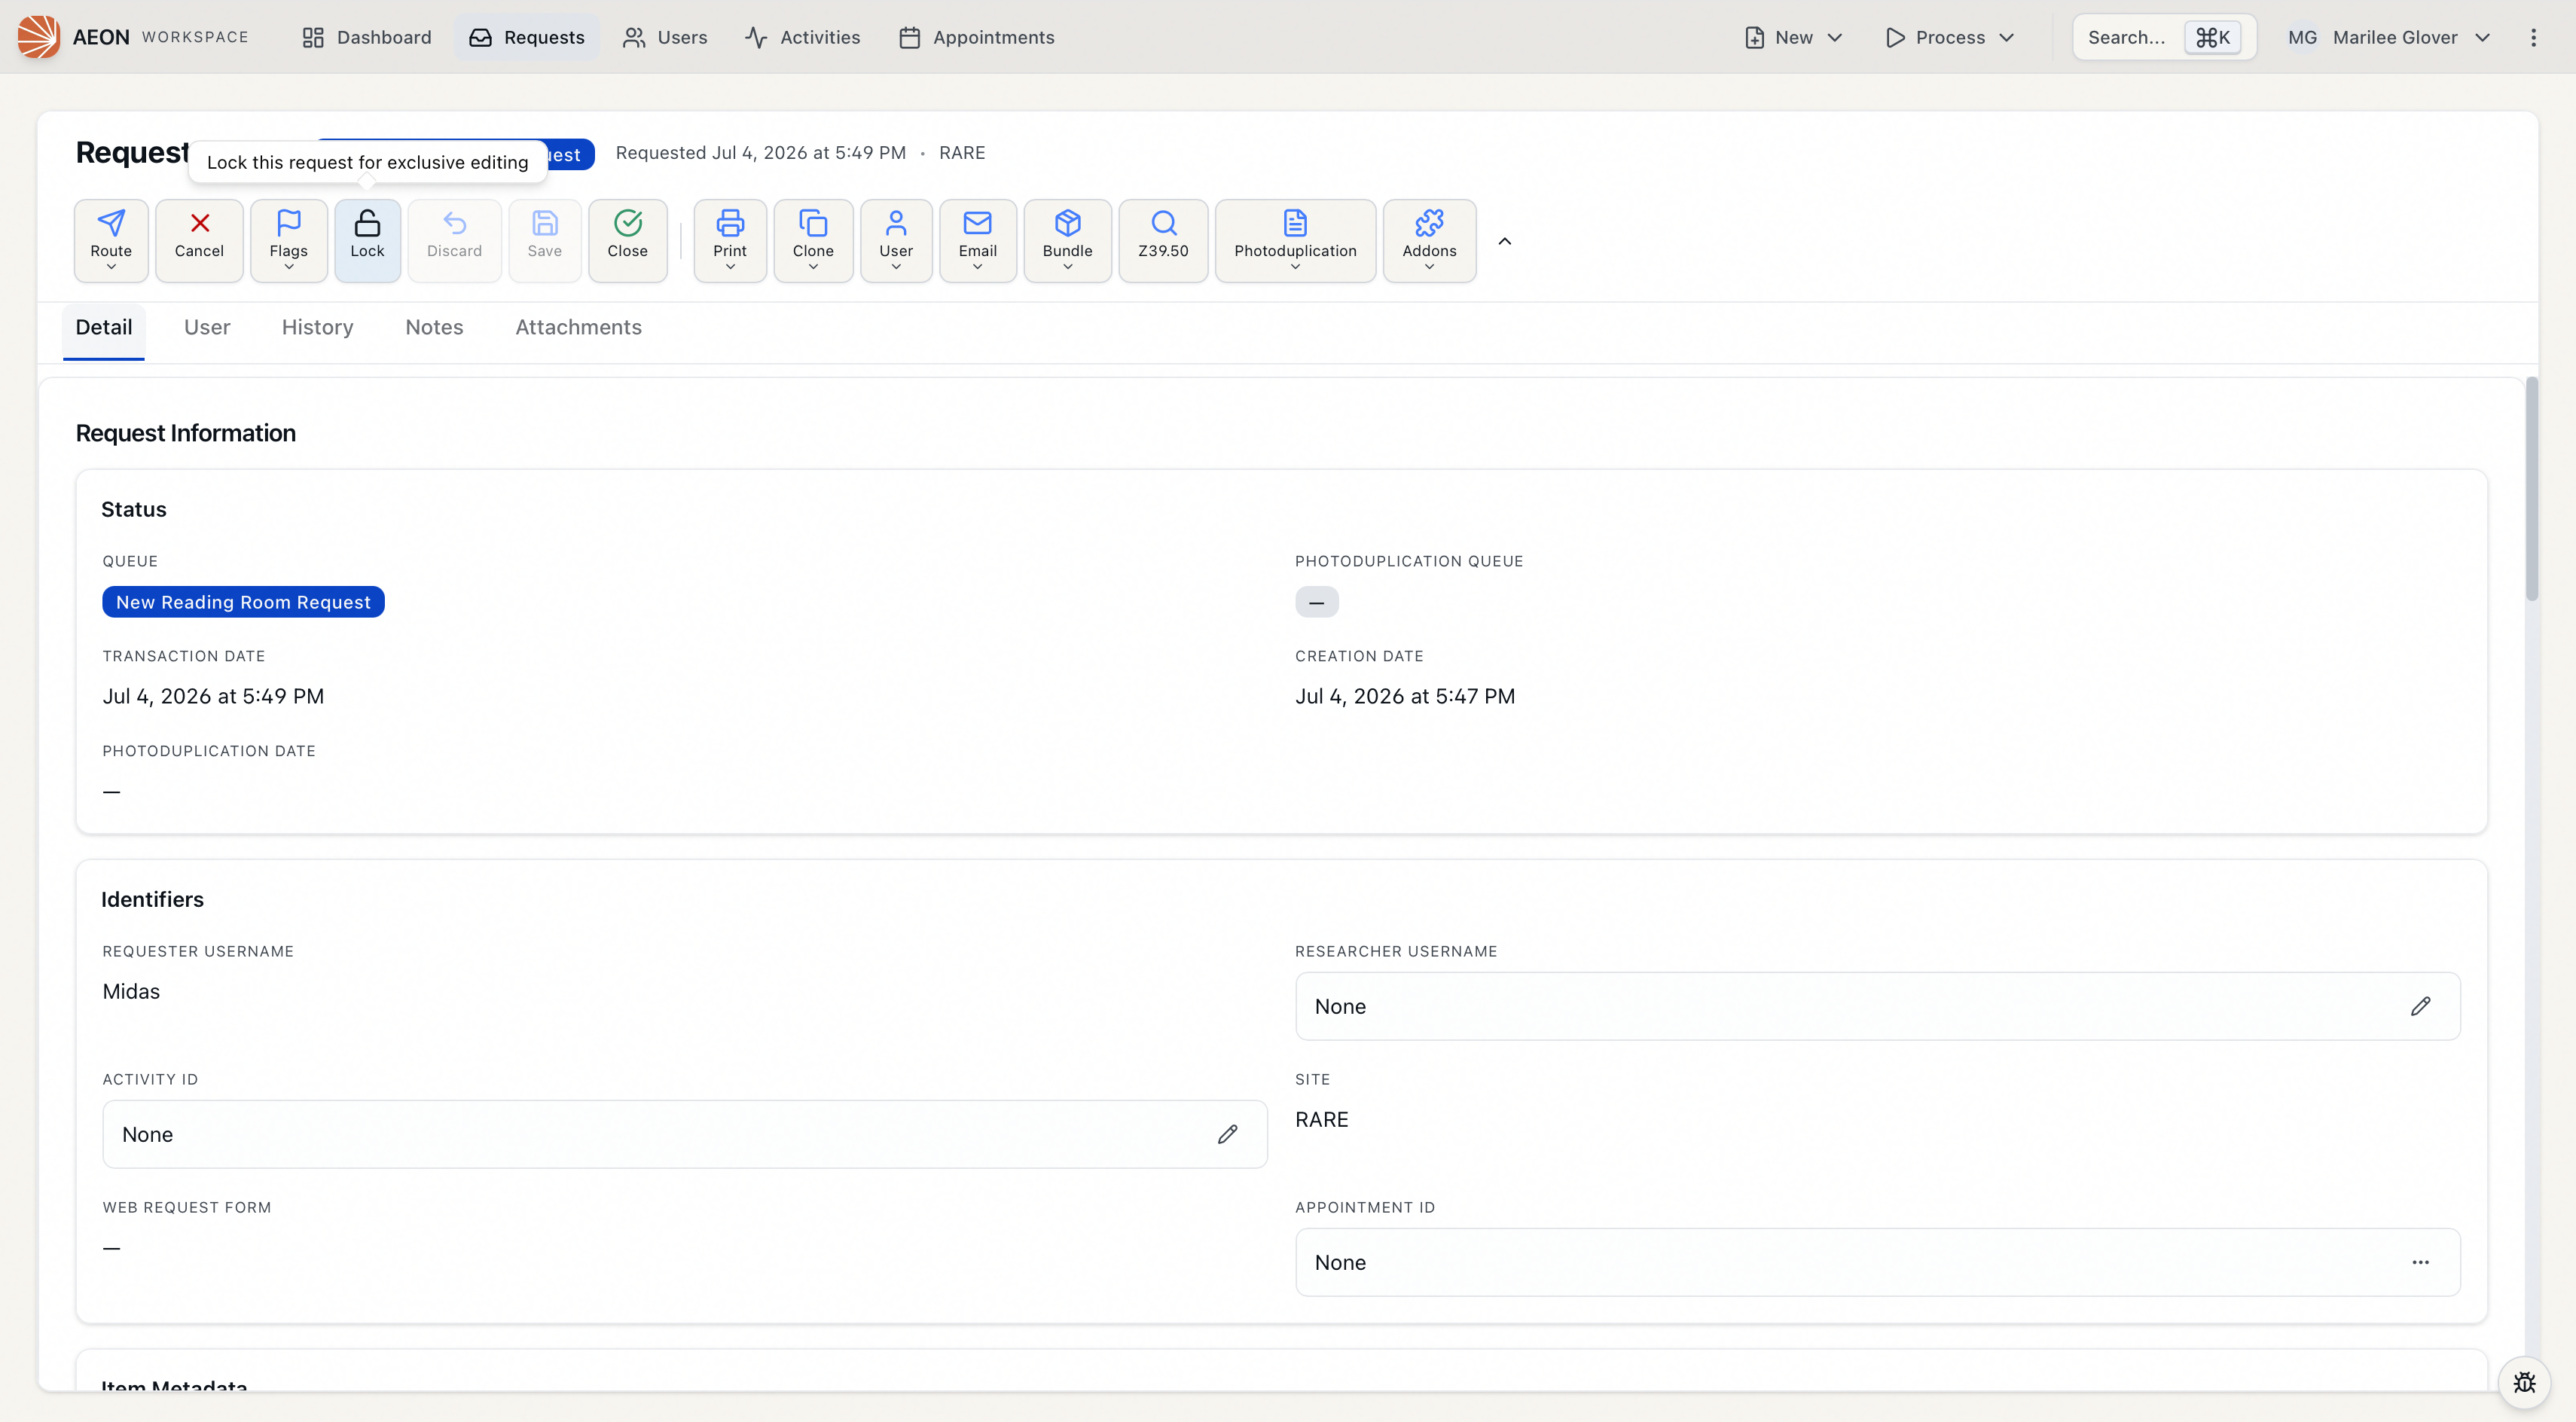Screen dimensions: 2576x1422
Task: Edit Researcher Username with pencil icon
Action: pyautogui.click(x=2420, y=1006)
